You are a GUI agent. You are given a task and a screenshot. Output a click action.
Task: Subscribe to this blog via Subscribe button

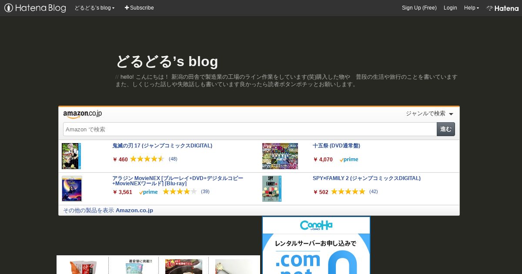(139, 8)
